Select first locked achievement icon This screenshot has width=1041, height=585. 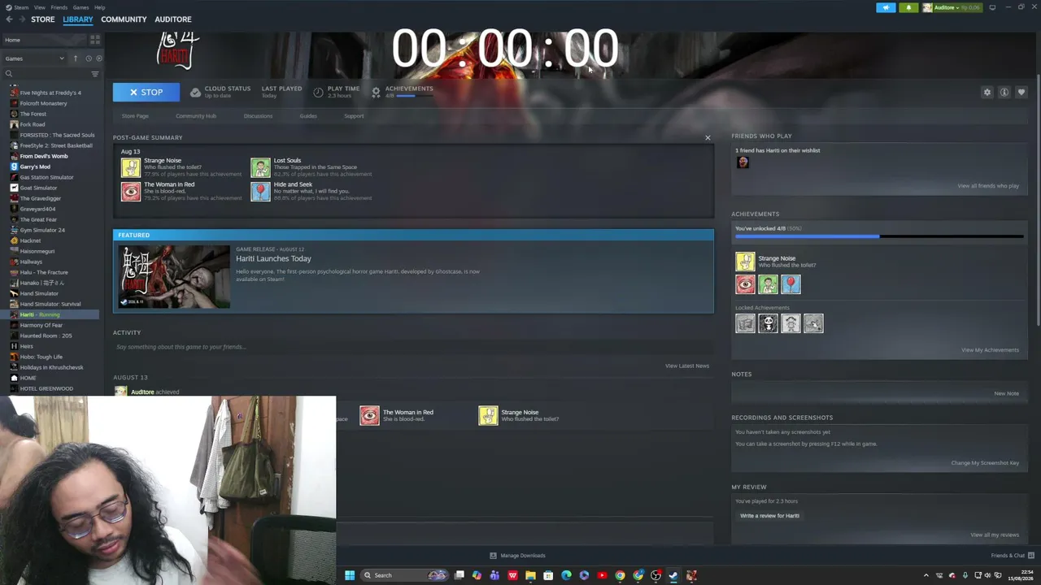pos(746,323)
